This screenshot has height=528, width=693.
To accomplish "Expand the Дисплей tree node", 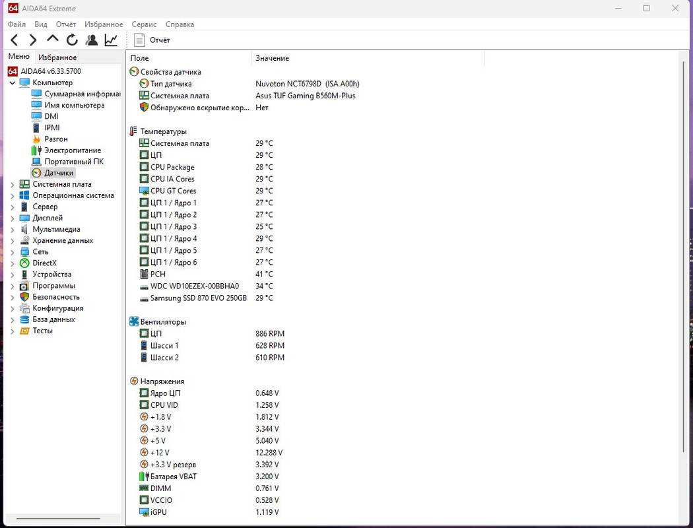I will (x=13, y=218).
